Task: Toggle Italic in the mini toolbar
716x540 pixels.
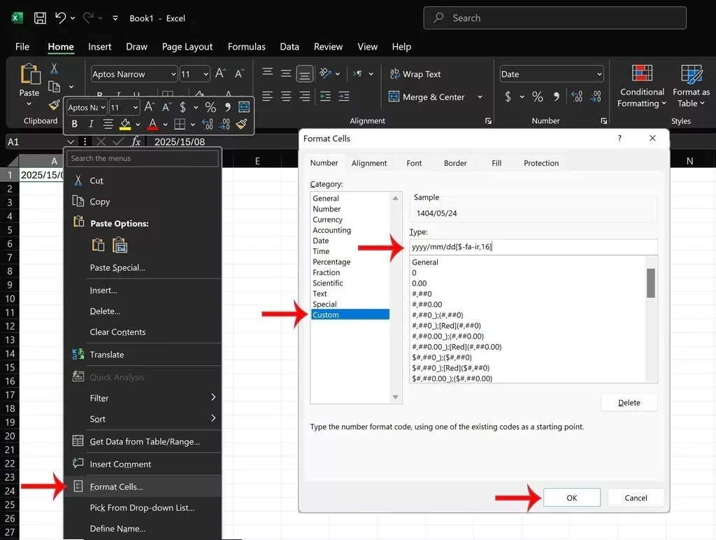Action: click(x=91, y=124)
